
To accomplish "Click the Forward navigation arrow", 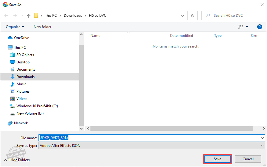I will (x=15, y=16).
